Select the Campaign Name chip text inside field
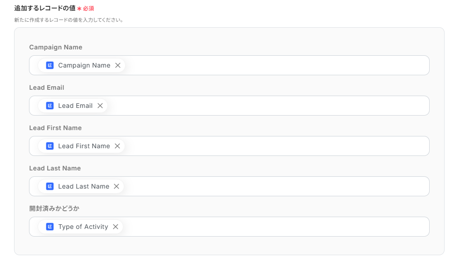The height and width of the screenshot is (262, 455). (x=84, y=65)
